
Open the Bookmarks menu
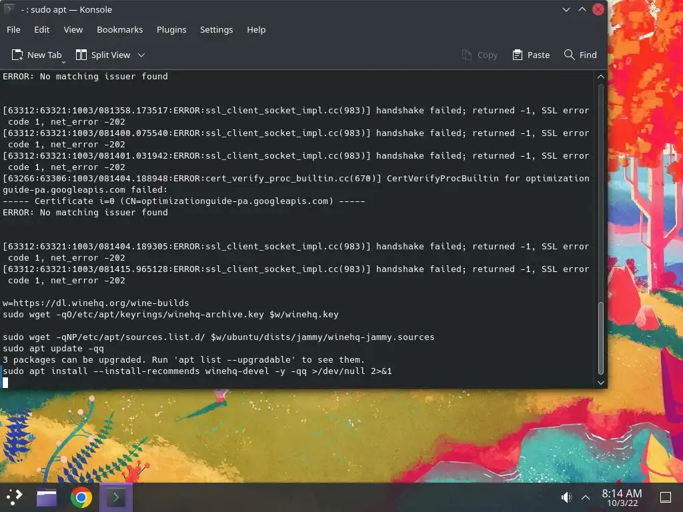click(120, 29)
